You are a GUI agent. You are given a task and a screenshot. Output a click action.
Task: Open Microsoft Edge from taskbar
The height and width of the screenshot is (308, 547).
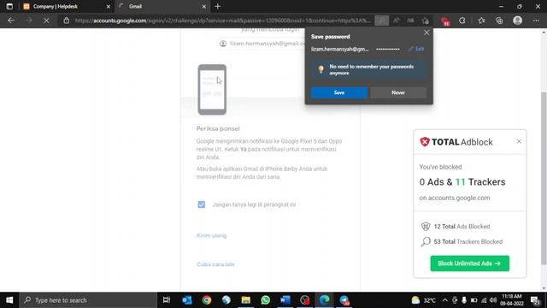tap(325, 300)
